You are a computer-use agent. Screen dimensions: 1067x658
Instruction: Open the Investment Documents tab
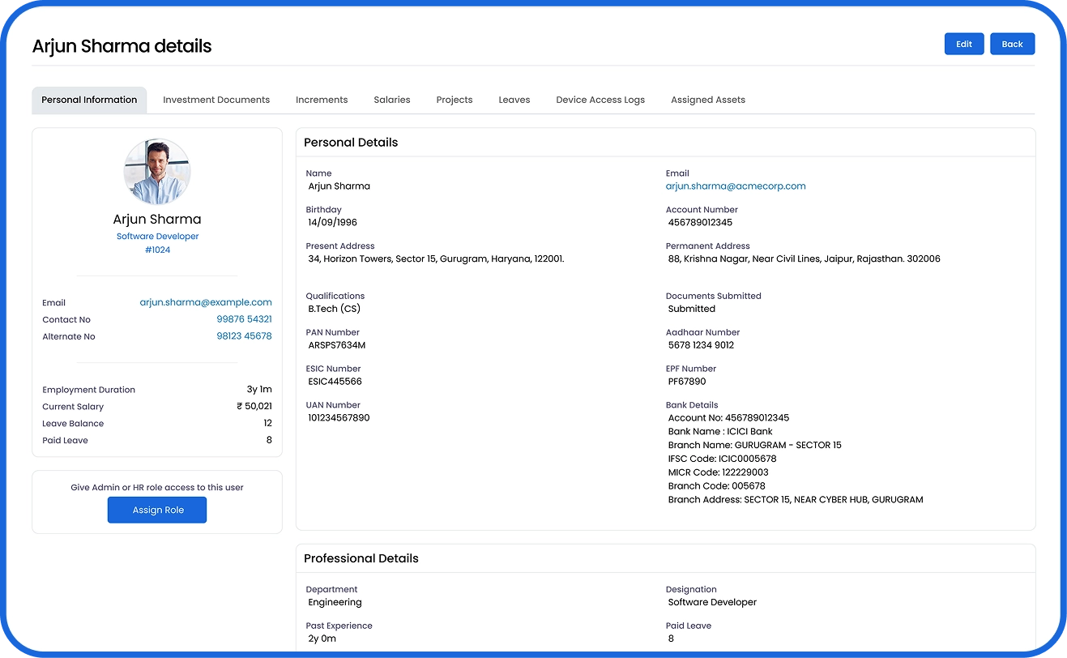216,100
